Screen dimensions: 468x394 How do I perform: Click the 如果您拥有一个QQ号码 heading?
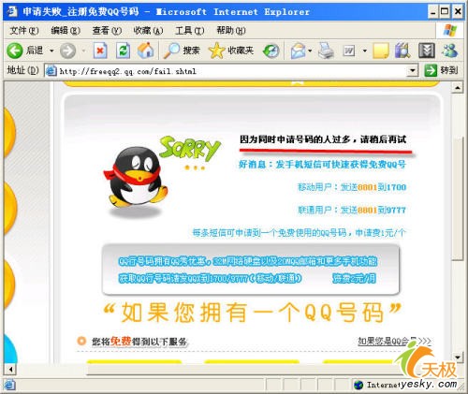point(252,312)
